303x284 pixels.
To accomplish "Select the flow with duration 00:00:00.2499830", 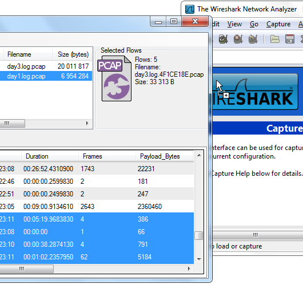I will pyautogui.click(x=97, y=194).
